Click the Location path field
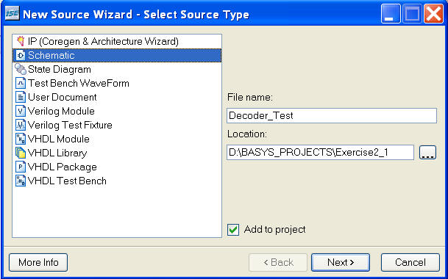448x279 pixels. pos(320,152)
